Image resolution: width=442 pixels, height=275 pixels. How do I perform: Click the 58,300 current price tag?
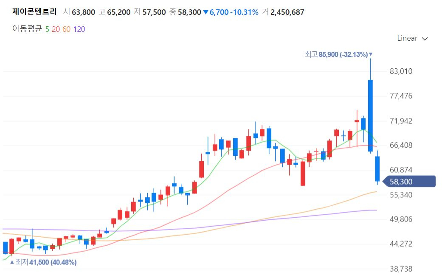point(409,182)
